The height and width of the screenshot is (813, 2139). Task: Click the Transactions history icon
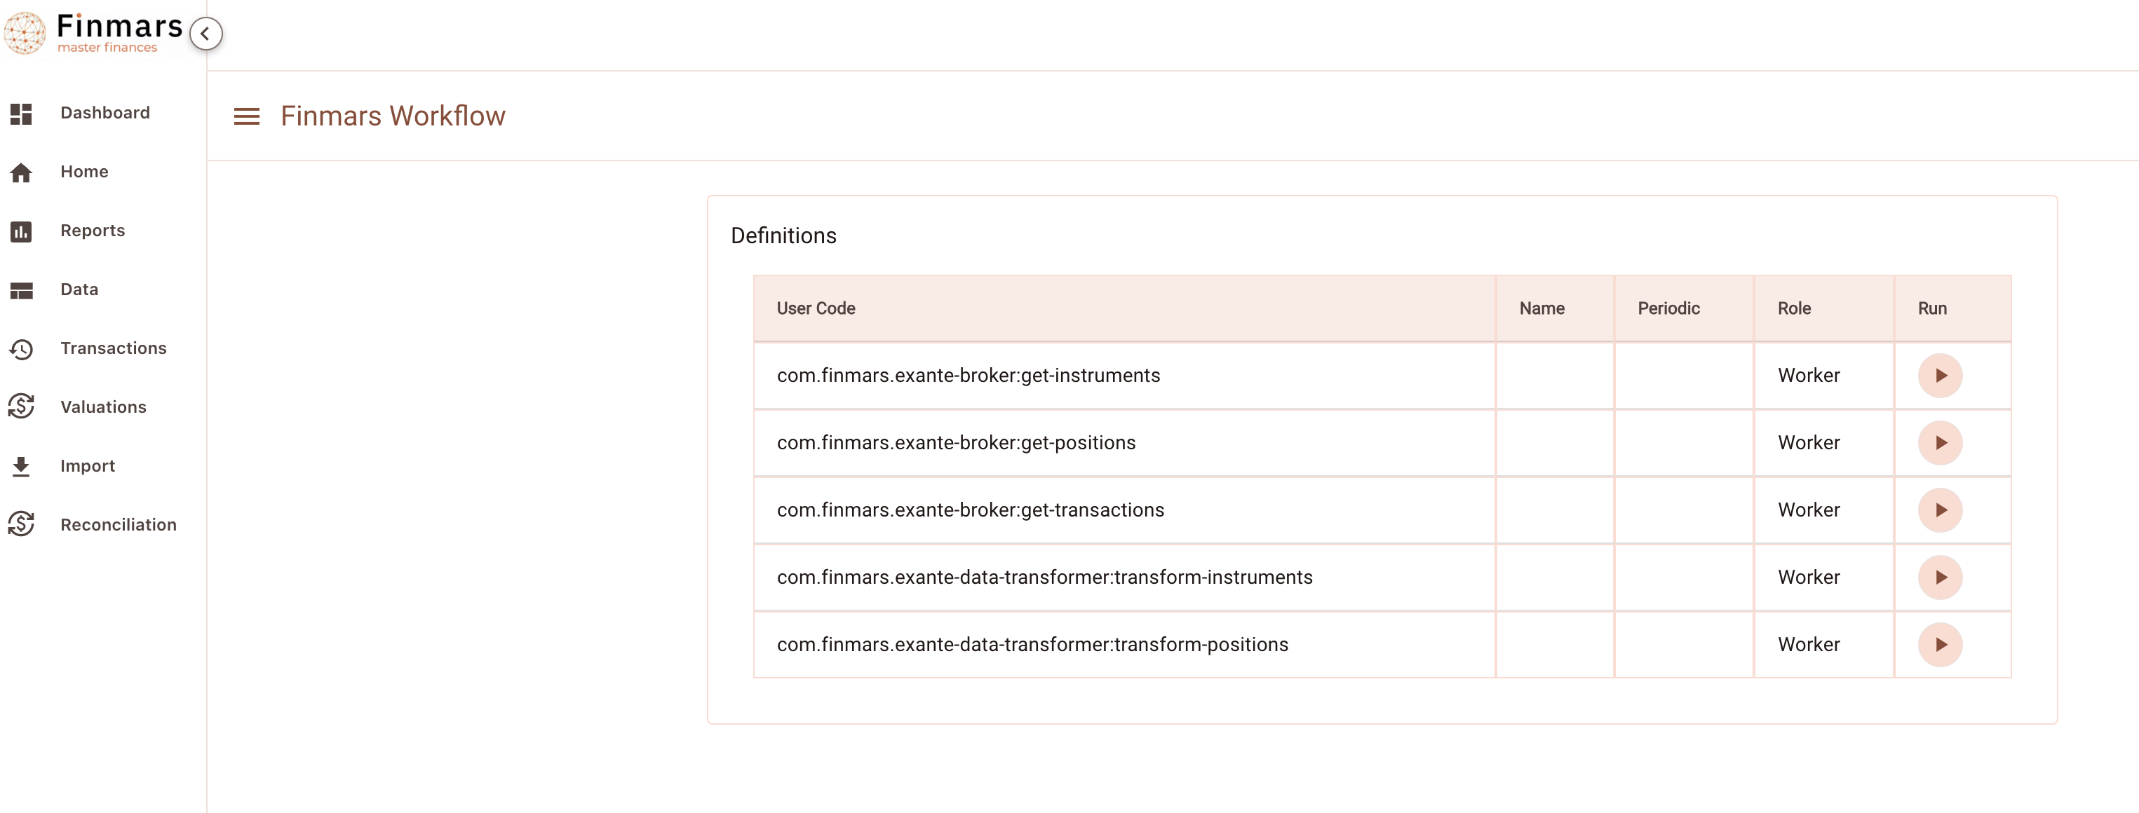(21, 349)
